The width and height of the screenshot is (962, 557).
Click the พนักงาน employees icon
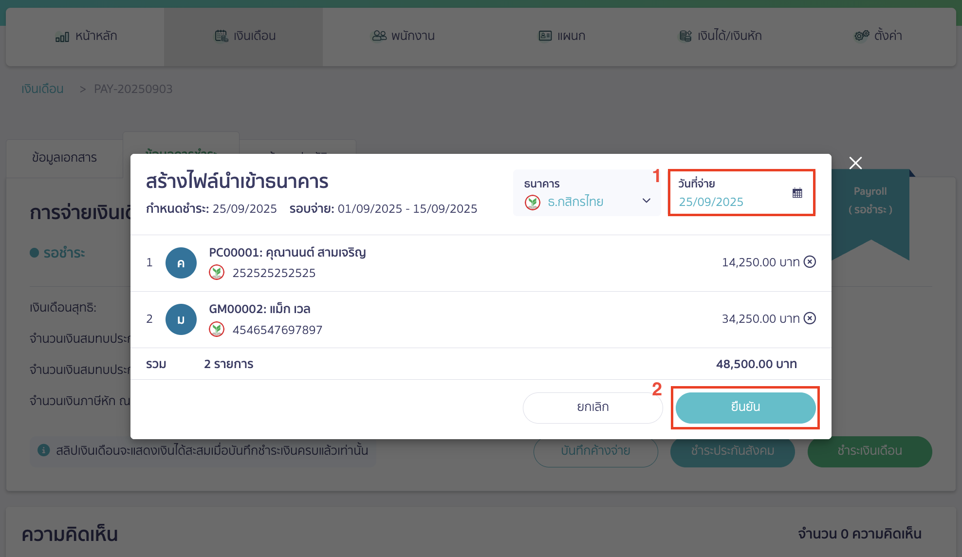[x=378, y=36]
